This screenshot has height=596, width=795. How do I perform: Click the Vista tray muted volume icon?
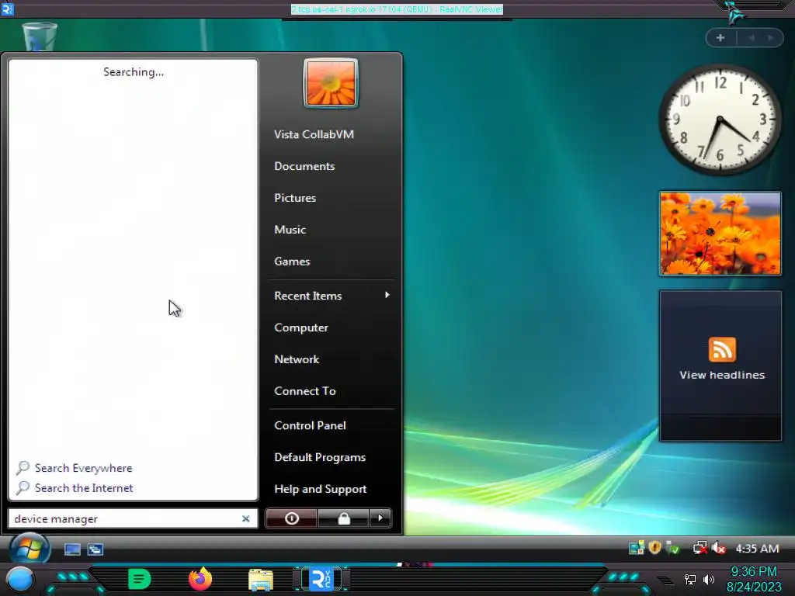718,548
